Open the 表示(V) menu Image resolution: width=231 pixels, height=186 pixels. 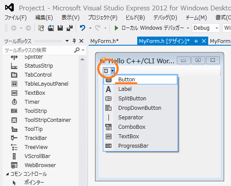[x=71, y=18]
